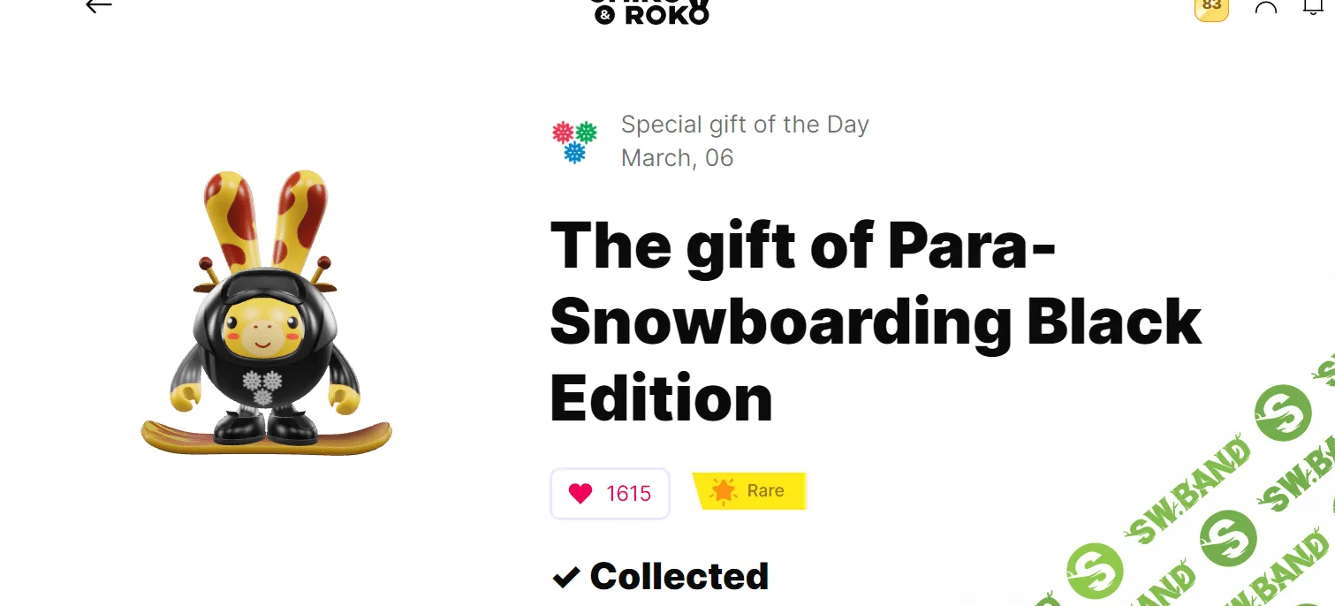Click the 1615 likes count
Screen dimensions: 1335x606
[x=628, y=494]
